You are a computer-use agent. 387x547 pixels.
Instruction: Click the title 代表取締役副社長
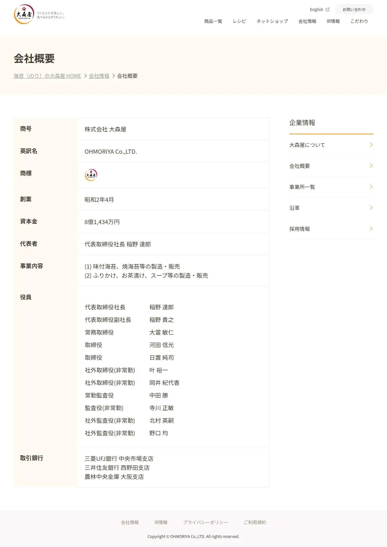pos(108,320)
